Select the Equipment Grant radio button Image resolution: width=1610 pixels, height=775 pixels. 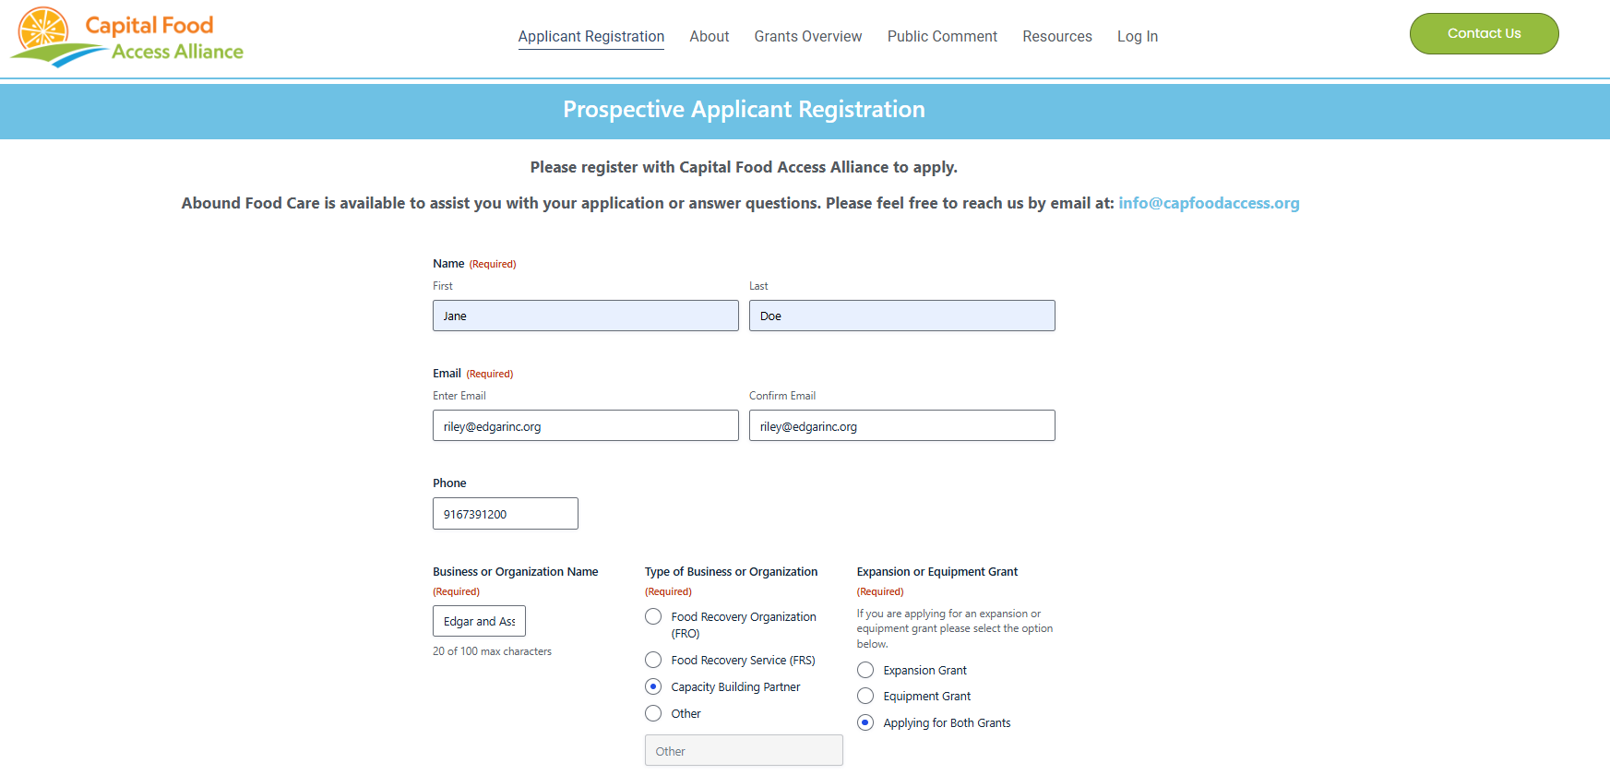(865, 696)
